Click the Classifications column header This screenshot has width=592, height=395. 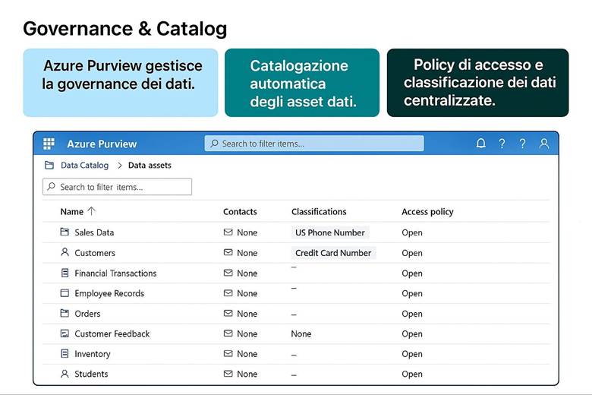pyautogui.click(x=319, y=212)
